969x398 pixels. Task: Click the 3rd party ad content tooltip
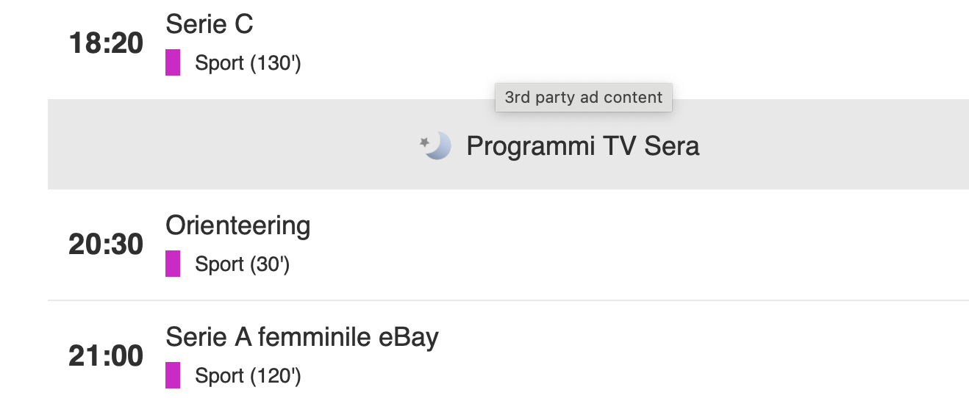tap(584, 98)
